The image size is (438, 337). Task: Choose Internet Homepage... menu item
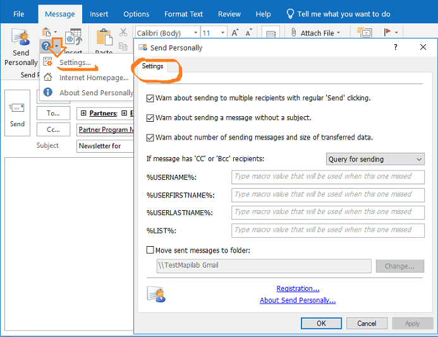coord(94,78)
